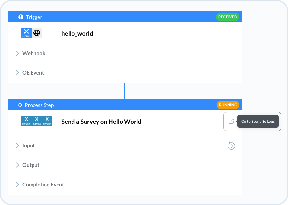The height and width of the screenshot is (205, 288).
Task: Open the Send a Survey on Hello World step
Action: (x=101, y=122)
